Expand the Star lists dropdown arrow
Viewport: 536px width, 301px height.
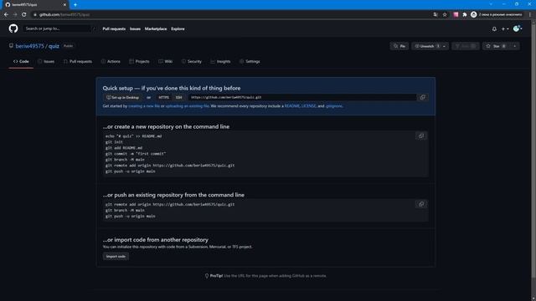[x=515, y=46]
